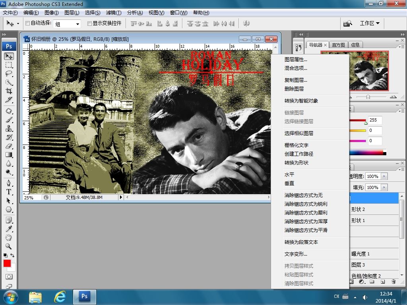Swap foreground and background colors
The width and height of the screenshot is (407, 305).
click(x=12, y=255)
